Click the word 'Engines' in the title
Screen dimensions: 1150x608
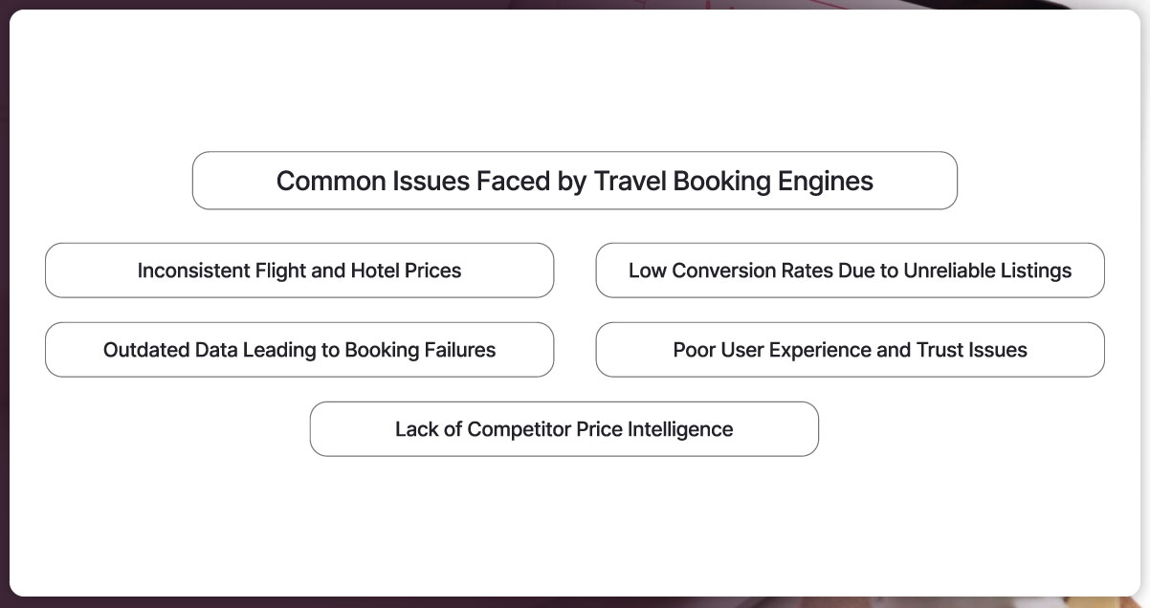[826, 181]
